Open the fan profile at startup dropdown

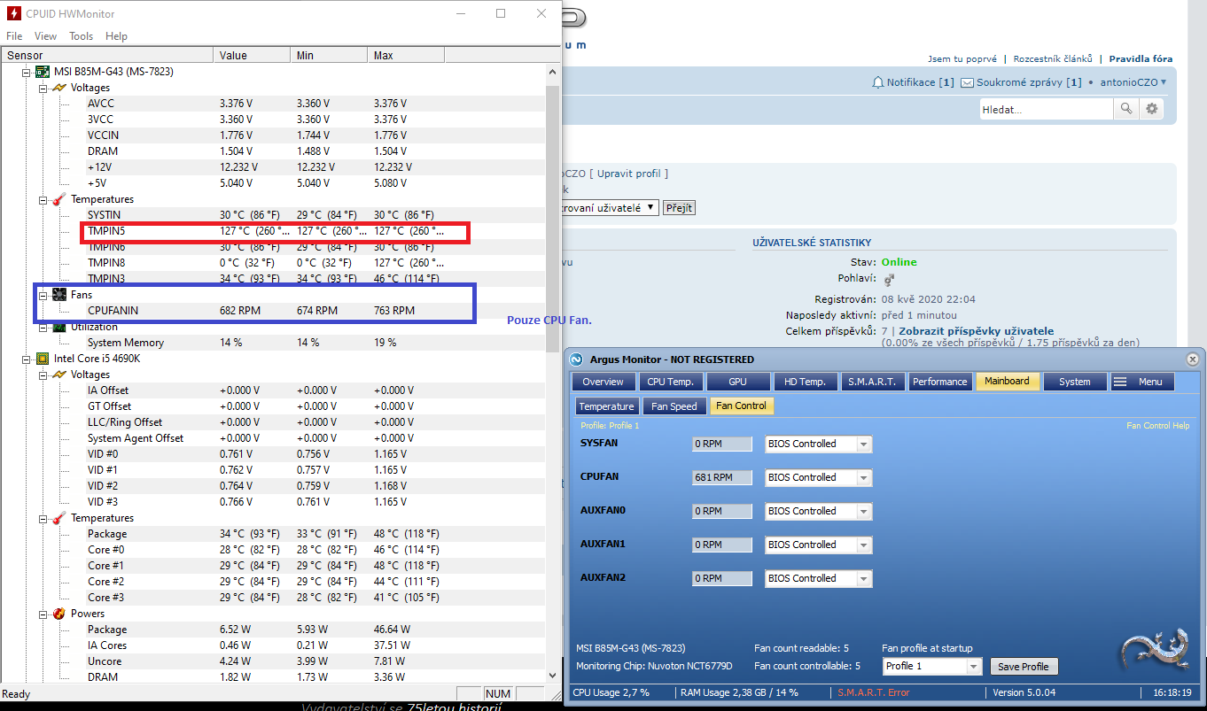tap(973, 667)
